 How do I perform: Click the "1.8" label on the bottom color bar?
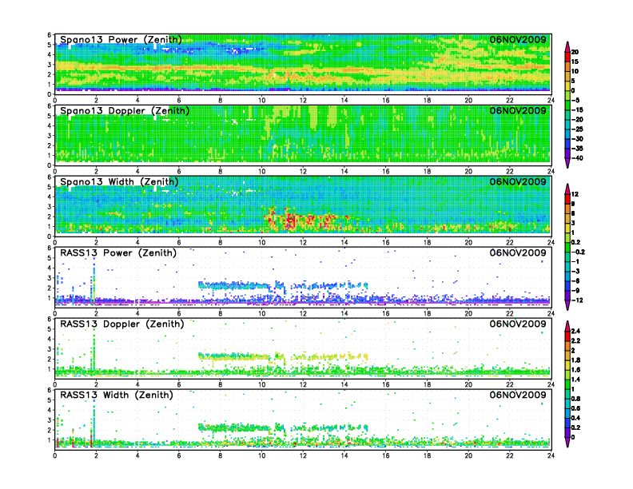[x=576, y=360]
